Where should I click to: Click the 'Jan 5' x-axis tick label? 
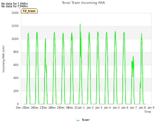116,108
